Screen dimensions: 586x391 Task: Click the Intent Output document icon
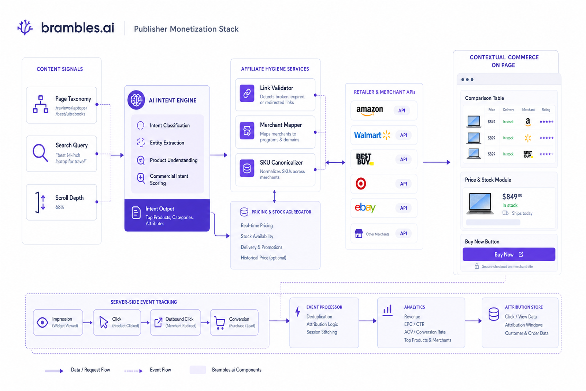click(x=136, y=213)
